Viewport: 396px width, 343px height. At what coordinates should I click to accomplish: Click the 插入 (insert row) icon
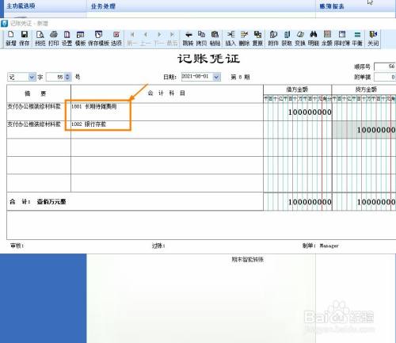(x=230, y=35)
